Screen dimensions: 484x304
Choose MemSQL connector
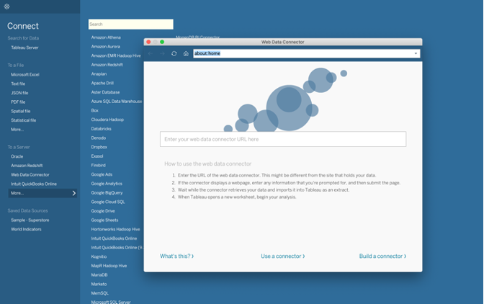point(99,293)
